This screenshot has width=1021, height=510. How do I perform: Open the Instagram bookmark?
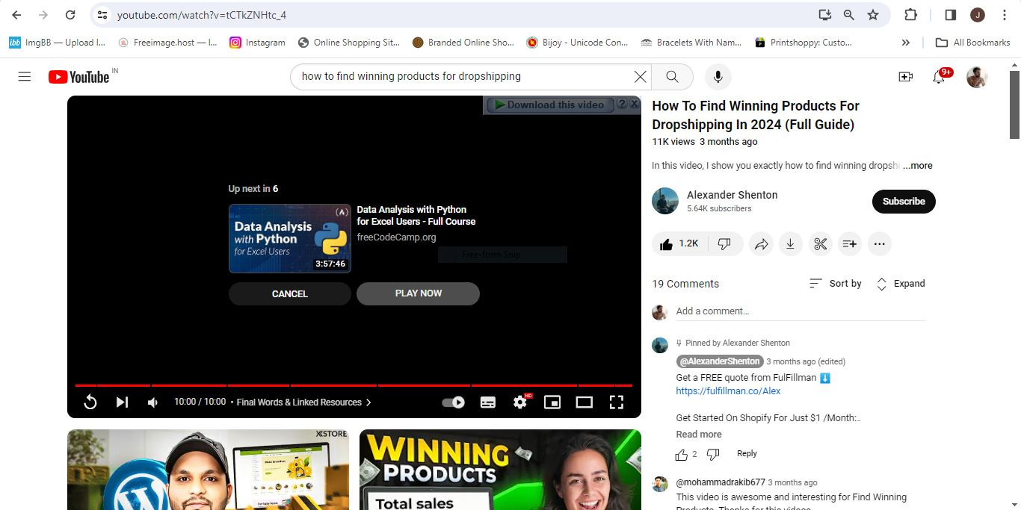click(x=257, y=43)
